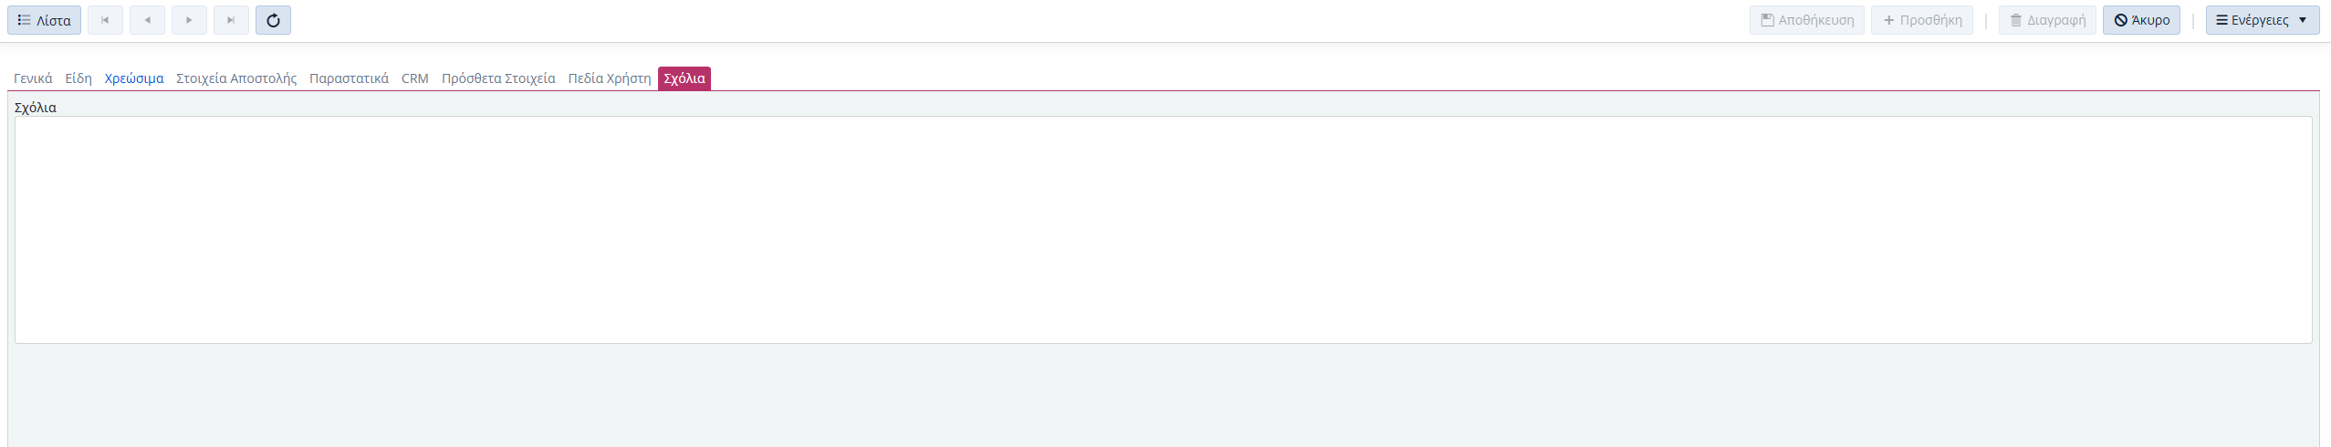Image resolution: width=2331 pixels, height=447 pixels.
Task: Add new entry with Προσθήκη
Action: click(1921, 20)
